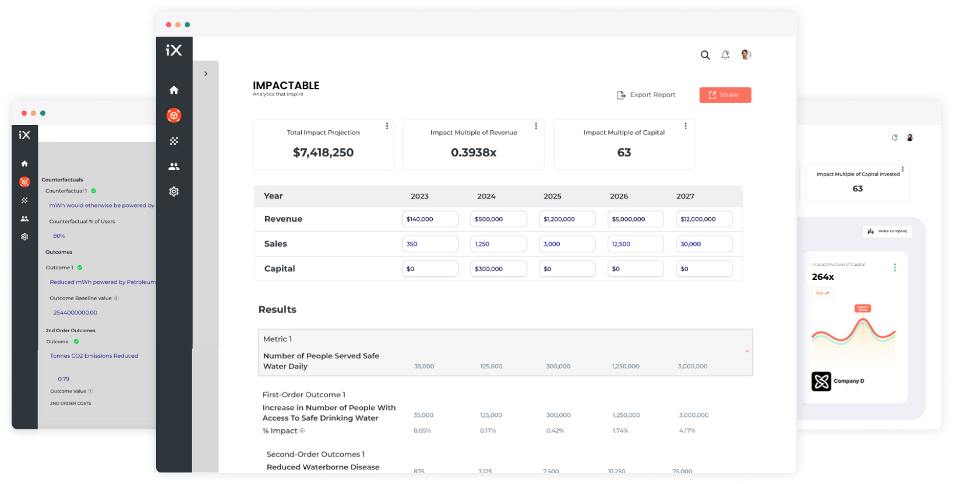
Task: Click Second-Order Outcomes 1 heading
Action: pos(316,454)
